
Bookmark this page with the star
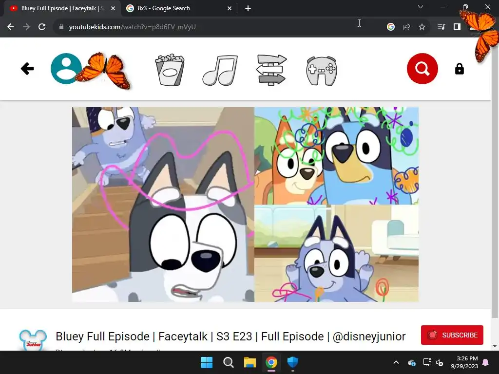422,27
